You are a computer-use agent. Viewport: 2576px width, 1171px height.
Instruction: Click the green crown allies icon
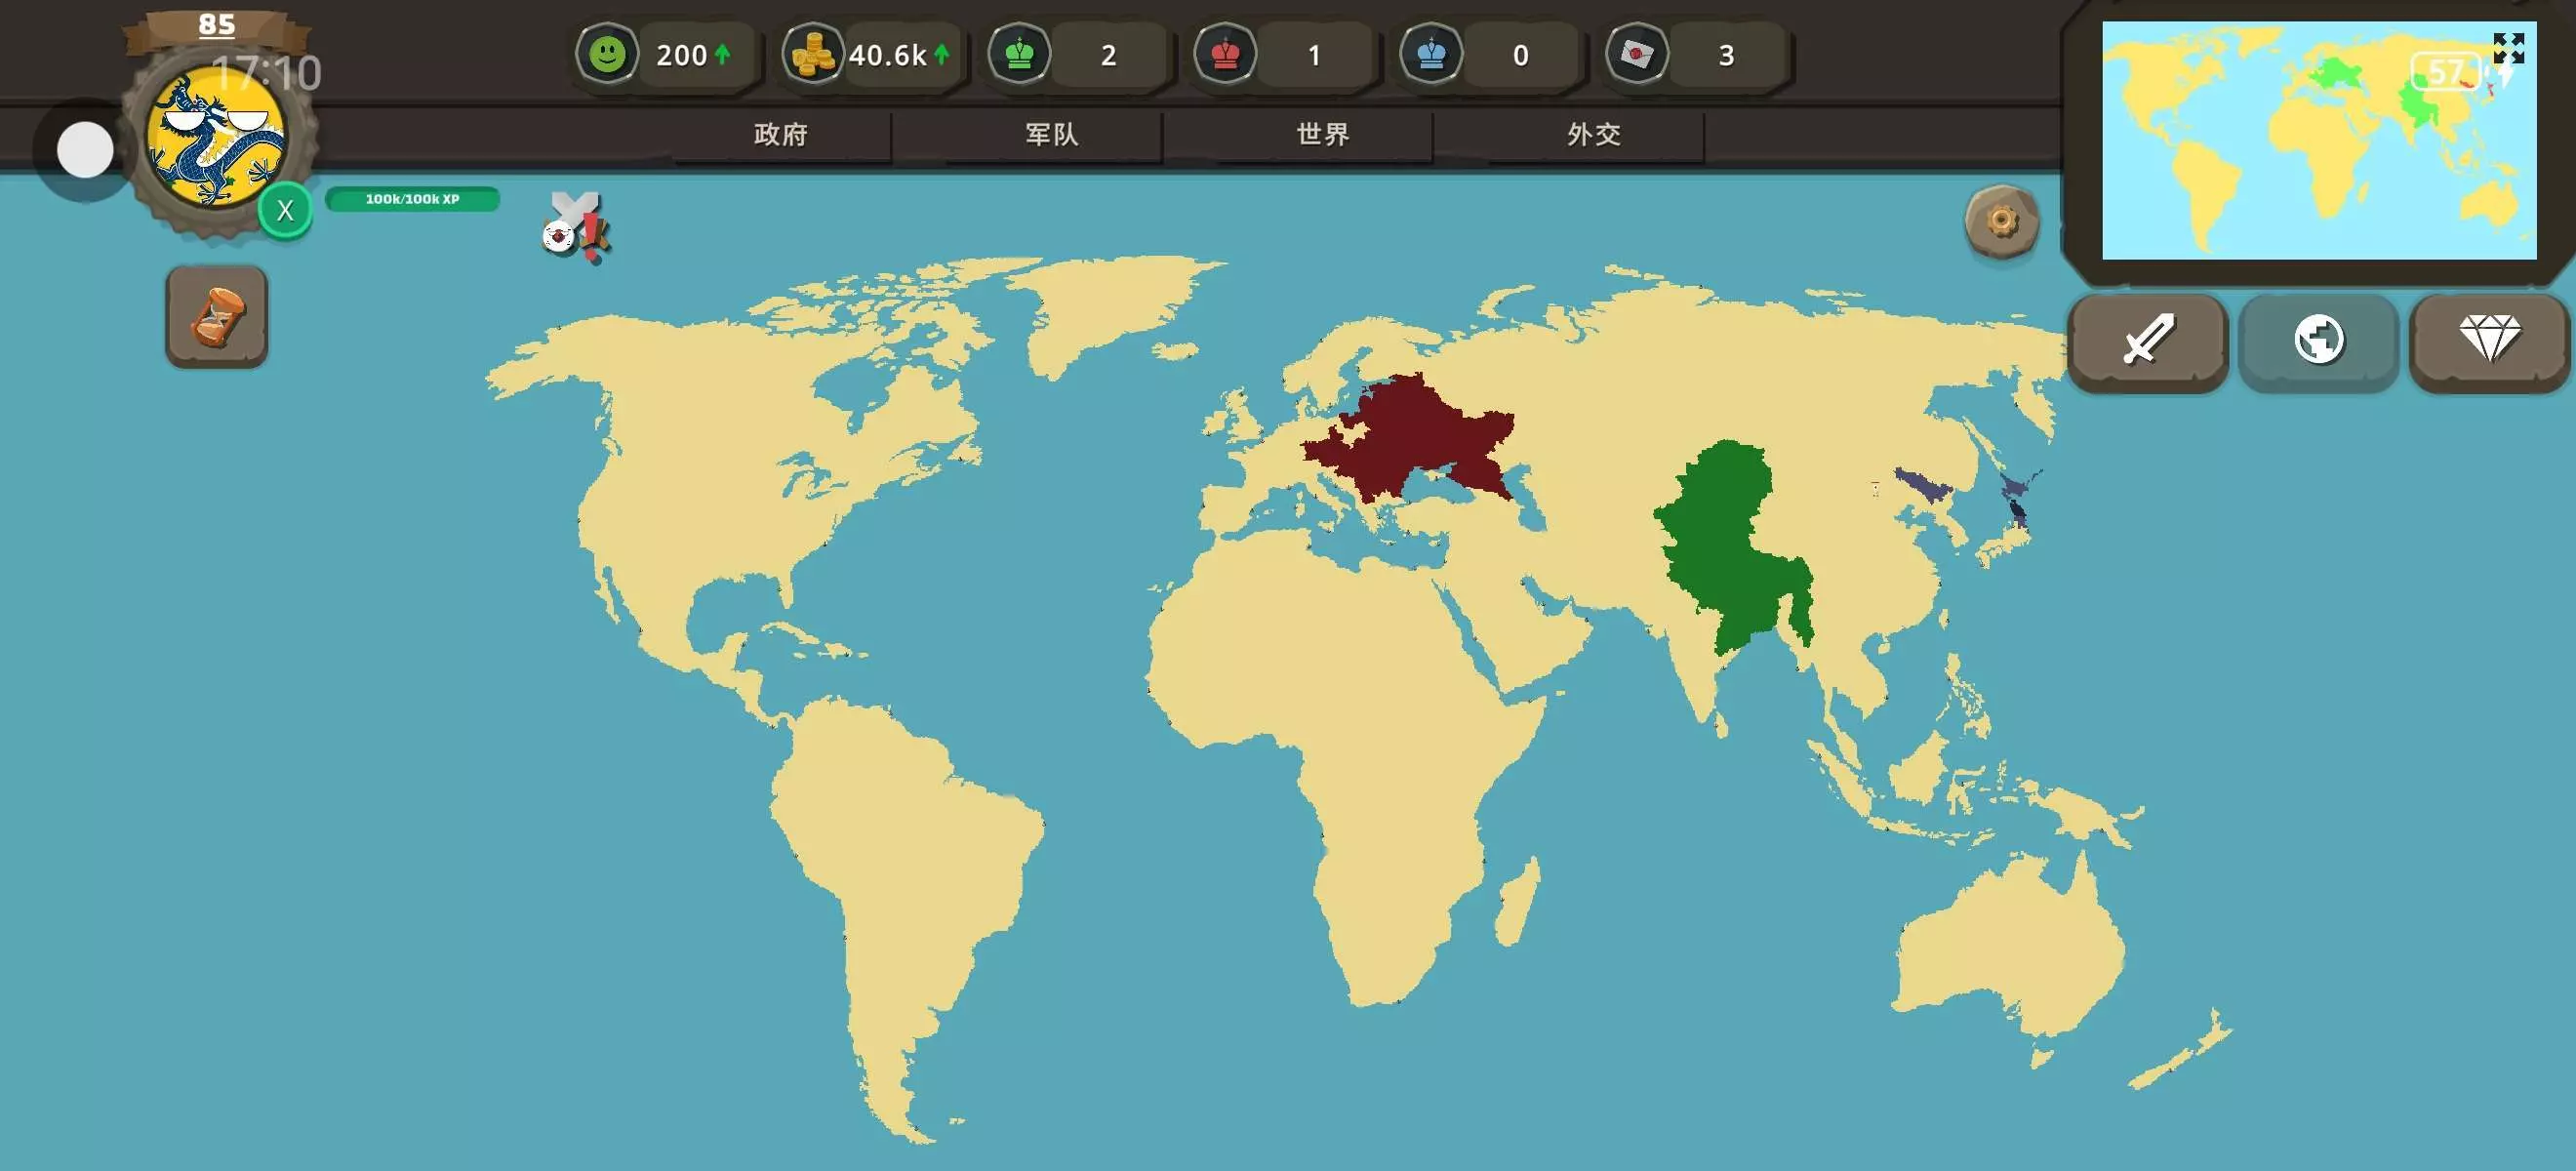(x=1019, y=54)
